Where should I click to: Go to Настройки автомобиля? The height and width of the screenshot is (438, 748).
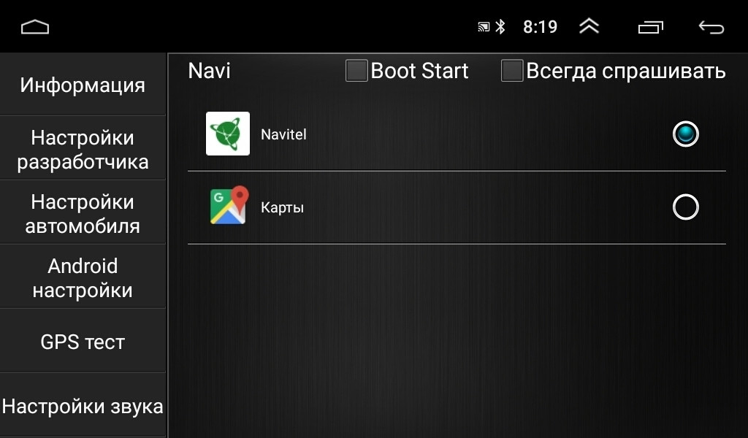pyautogui.click(x=83, y=213)
